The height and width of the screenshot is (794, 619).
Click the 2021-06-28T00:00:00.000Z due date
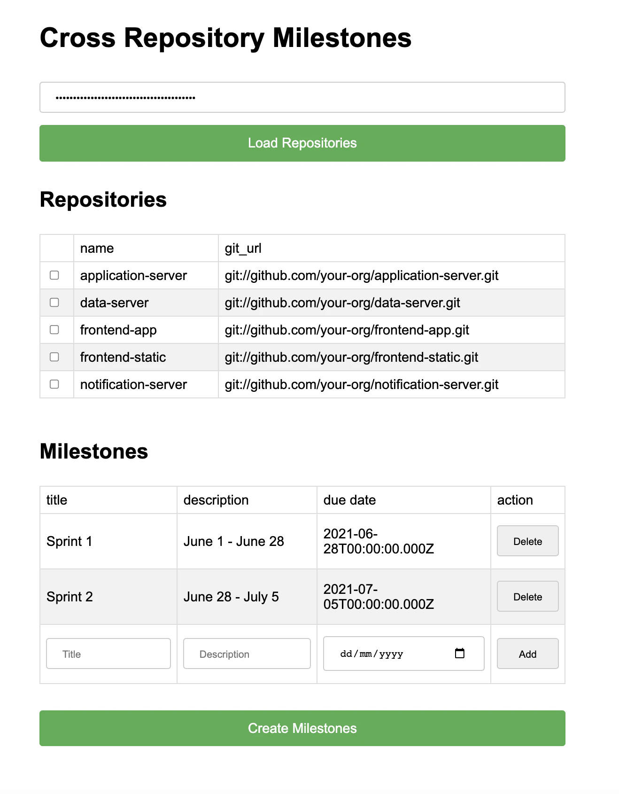(x=379, y=541)
